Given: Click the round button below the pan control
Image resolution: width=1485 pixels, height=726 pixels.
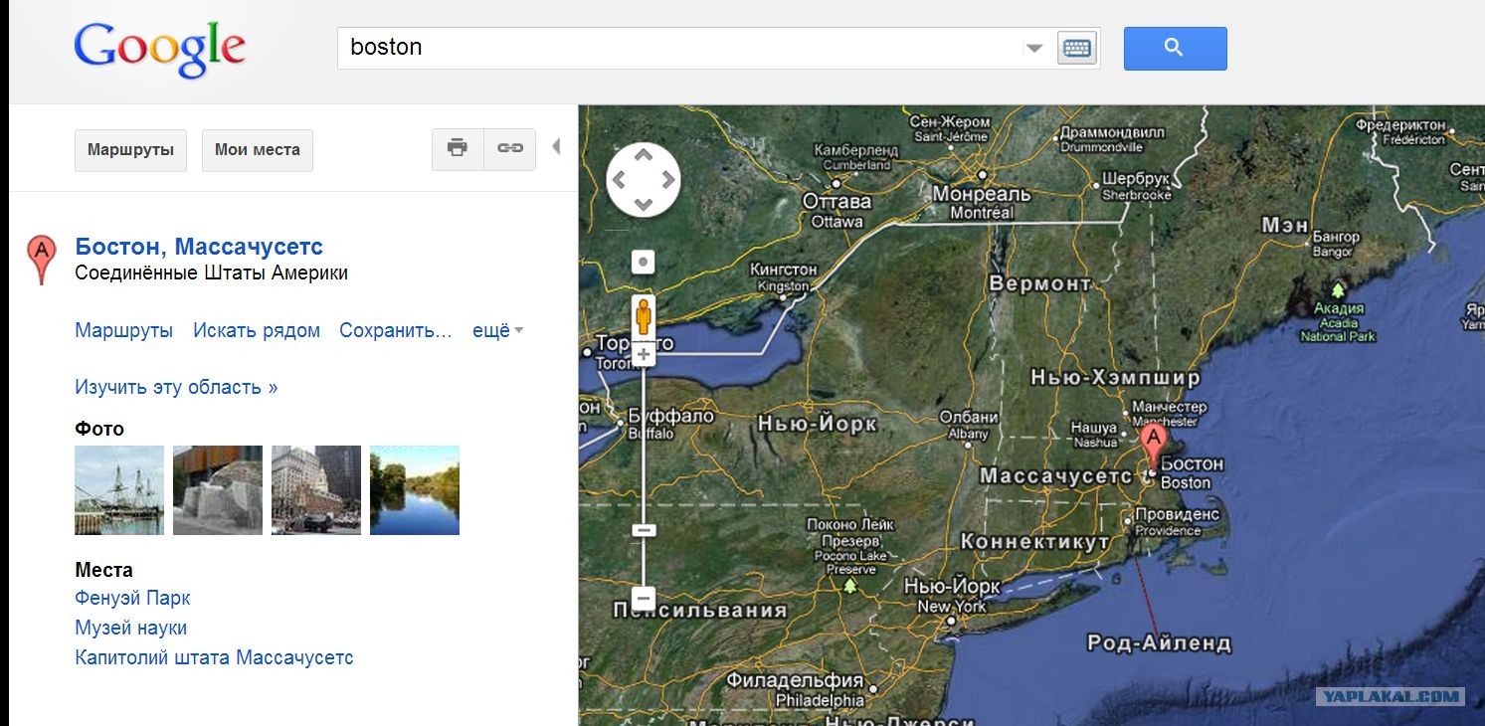Looking at the screenshot, I should point(644,263).
